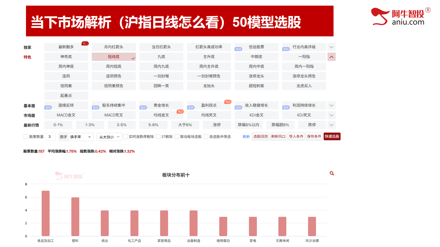This screenshot has height=247, width=440.
Task: Click the aniu.com logo
Action: (x=401, y=17)
